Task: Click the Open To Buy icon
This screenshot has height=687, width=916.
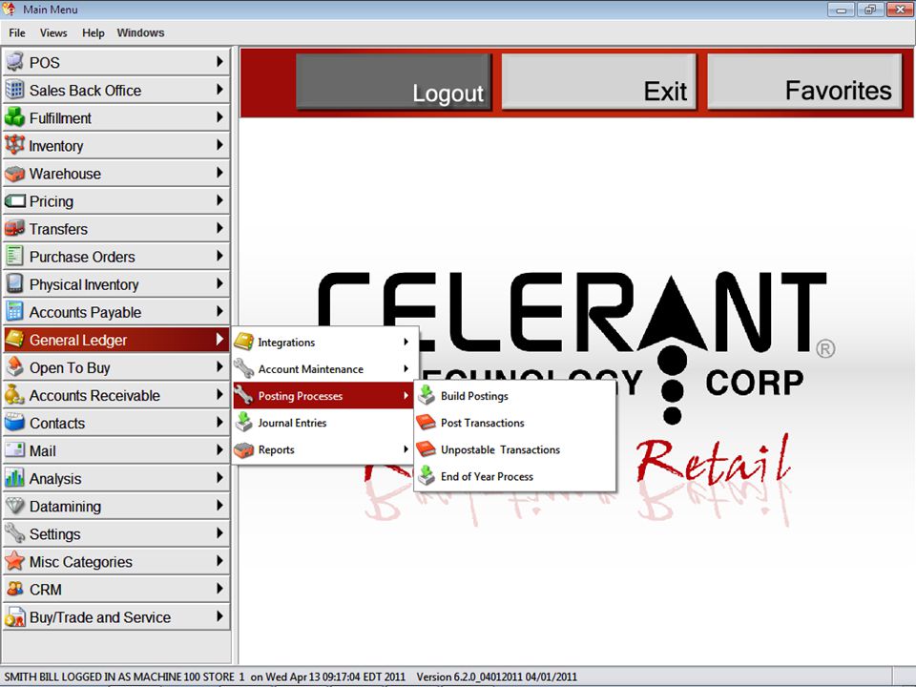Action: (14, 367)
